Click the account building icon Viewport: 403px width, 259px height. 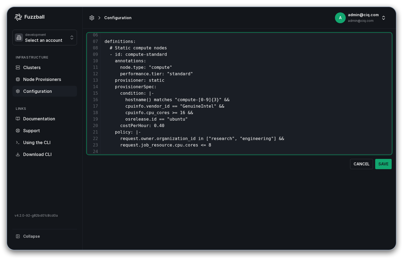tap(19, 38)
